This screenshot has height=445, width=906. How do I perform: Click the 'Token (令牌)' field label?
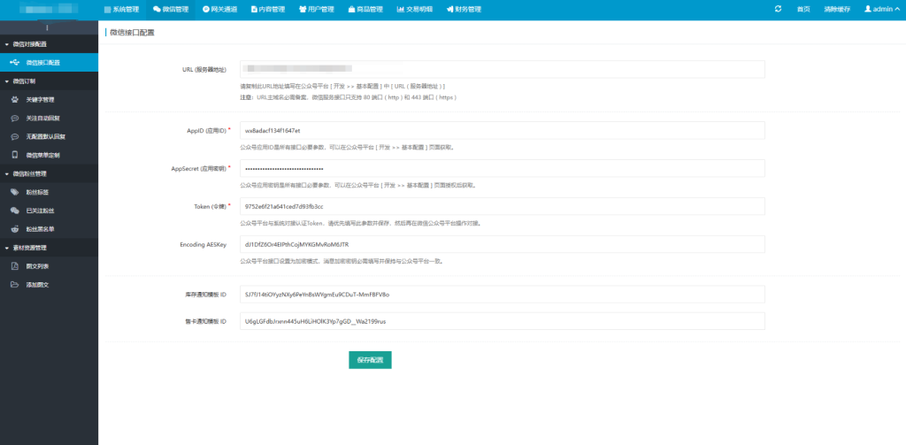coord(210,207)
